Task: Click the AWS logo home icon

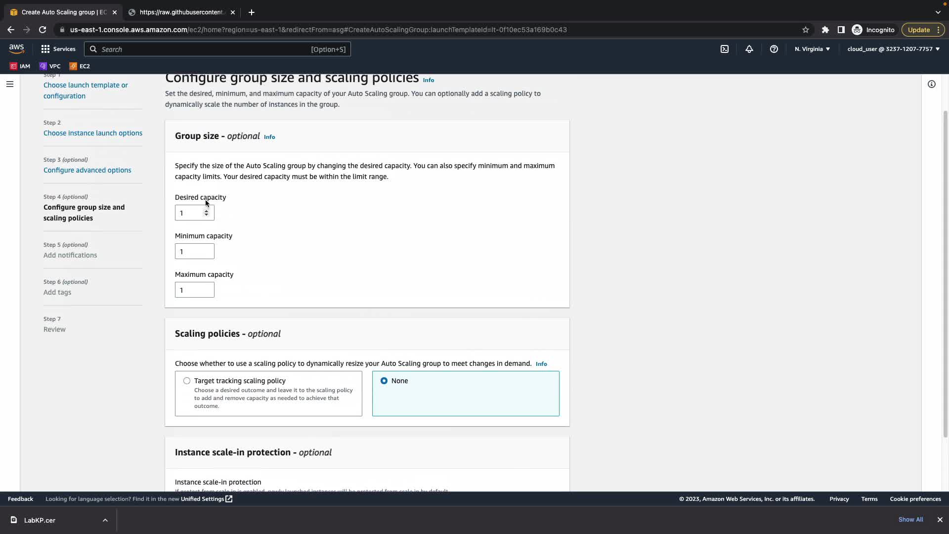Action: 16,48
